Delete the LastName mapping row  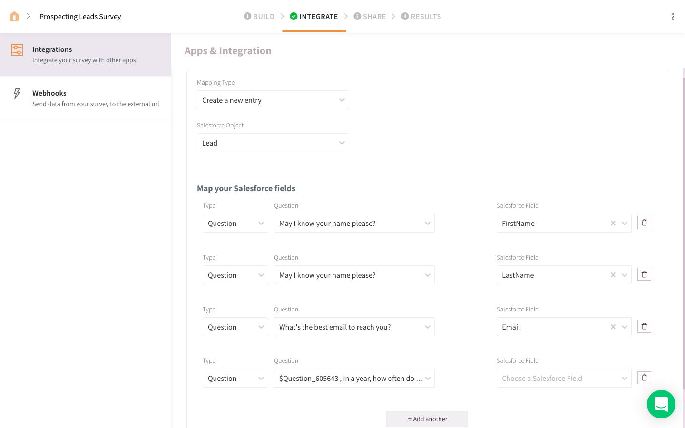pyautogui.click(x=644, y=274)
